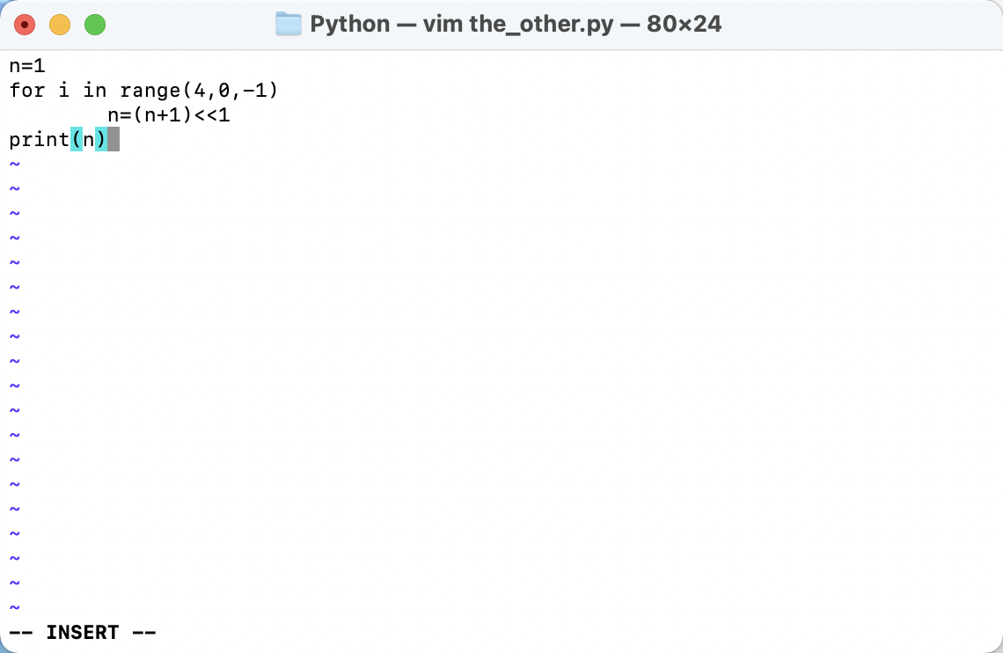Viewport: 1003px width, 653px height.
Task: Close the terminal window with the red button
Action: pyautogui.click(x=25, y=25)
